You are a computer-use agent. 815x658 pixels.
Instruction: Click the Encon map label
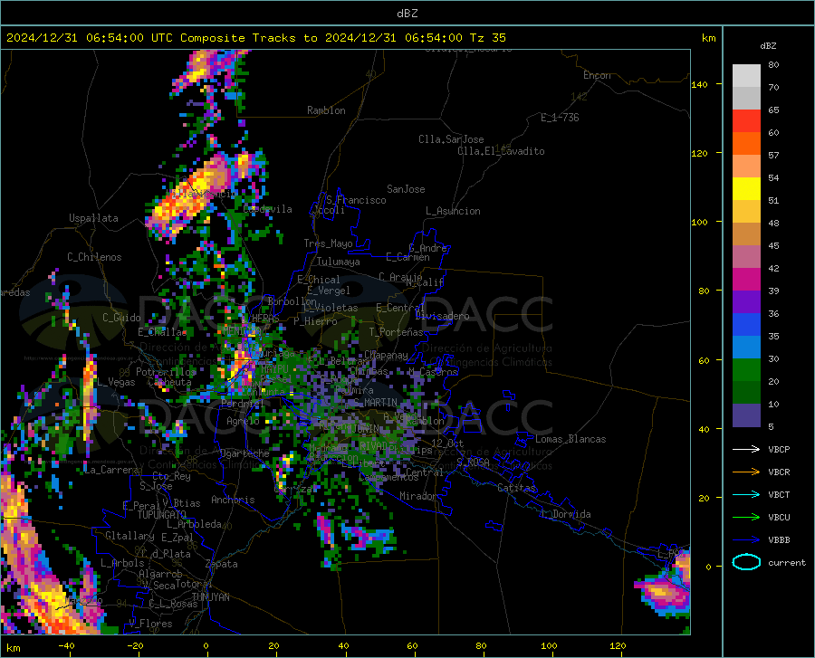pos(597,75)
